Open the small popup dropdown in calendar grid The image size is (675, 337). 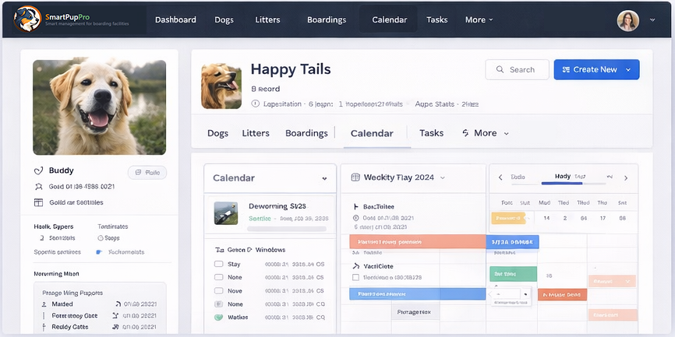525,295
